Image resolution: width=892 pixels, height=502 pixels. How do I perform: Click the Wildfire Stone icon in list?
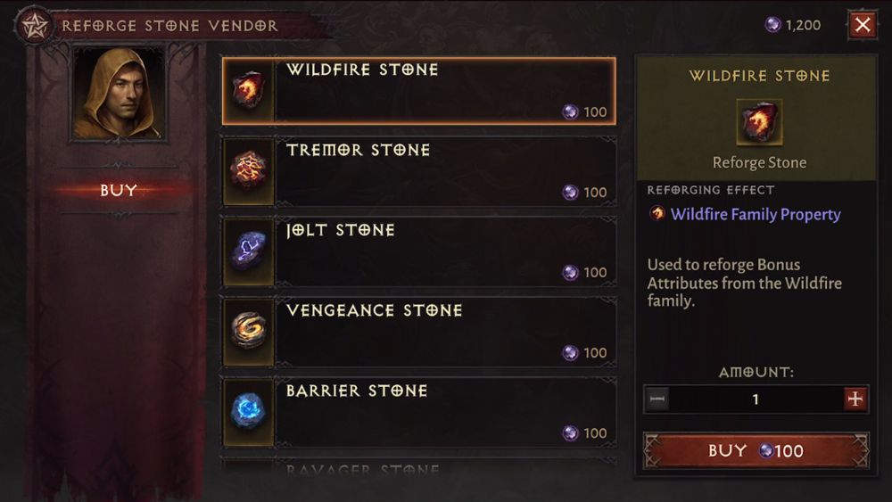[248, 91]
